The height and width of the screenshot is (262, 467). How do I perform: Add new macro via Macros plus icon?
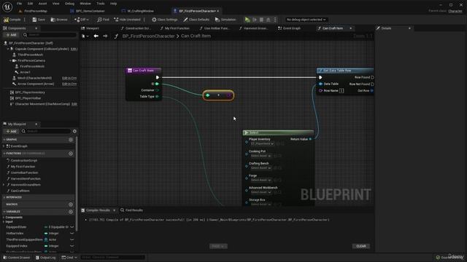(71, 205)
